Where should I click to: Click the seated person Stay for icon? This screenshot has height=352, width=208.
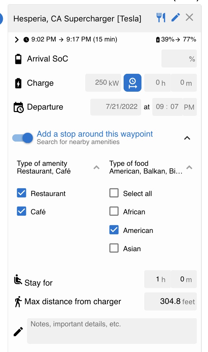click(x=18, y=280)
